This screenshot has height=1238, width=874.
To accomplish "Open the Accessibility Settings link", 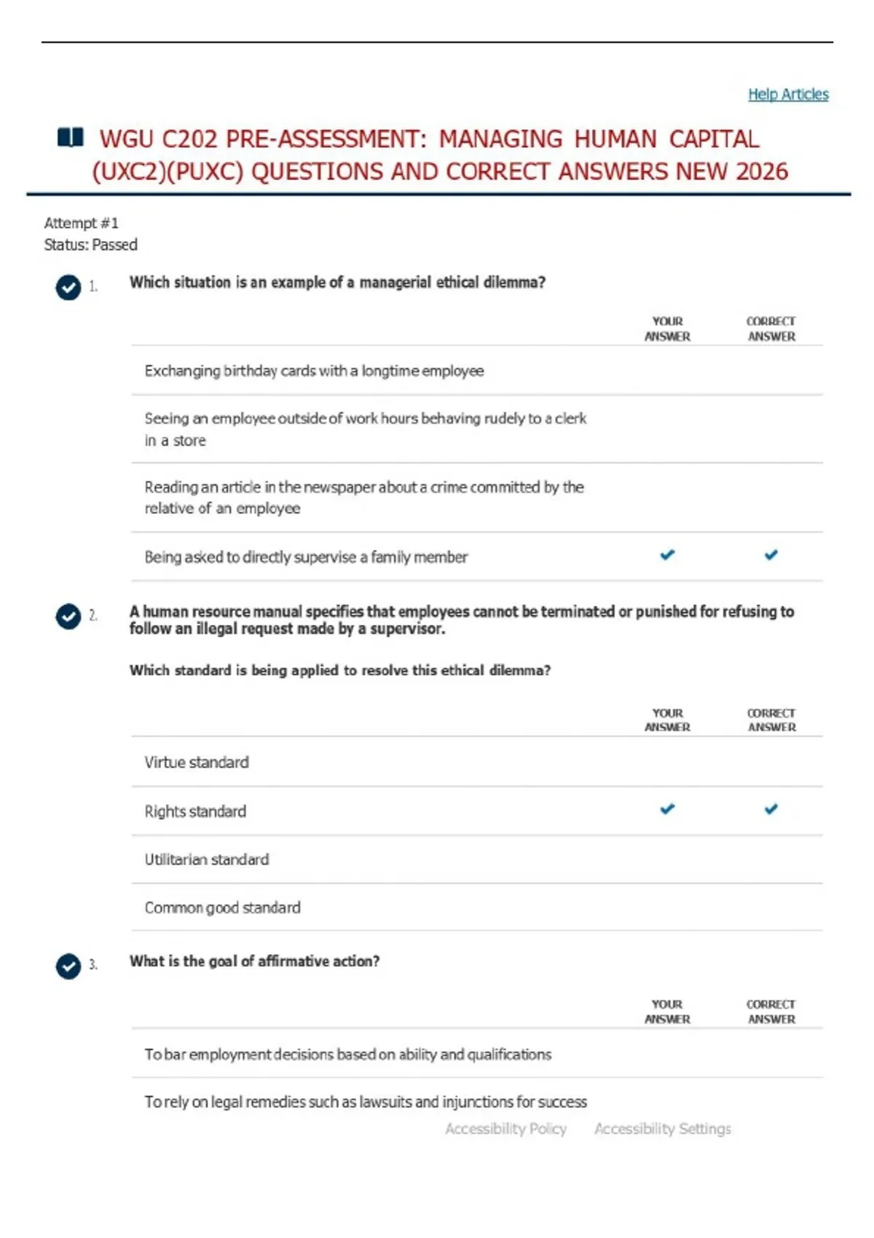I will pos(663,1129).
